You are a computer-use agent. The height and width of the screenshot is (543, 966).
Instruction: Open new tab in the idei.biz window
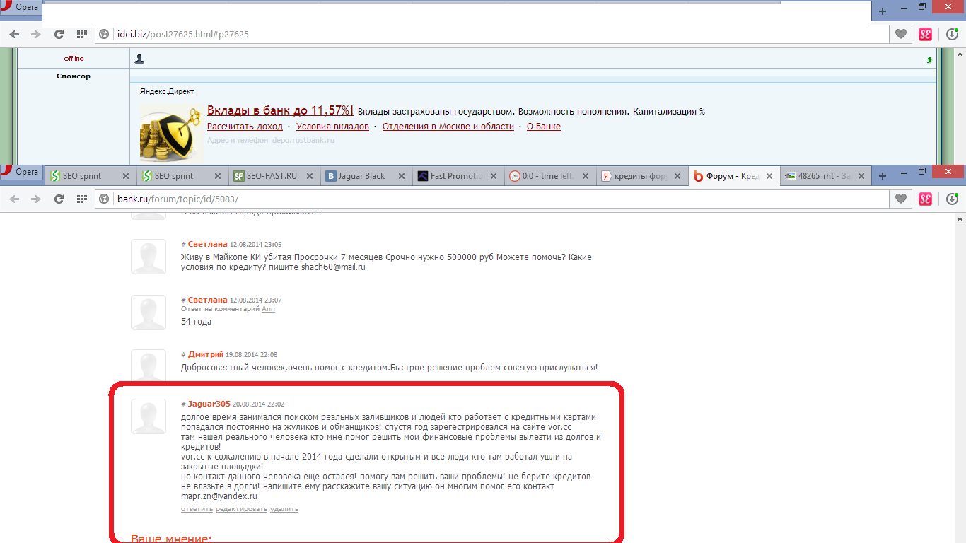883,11
